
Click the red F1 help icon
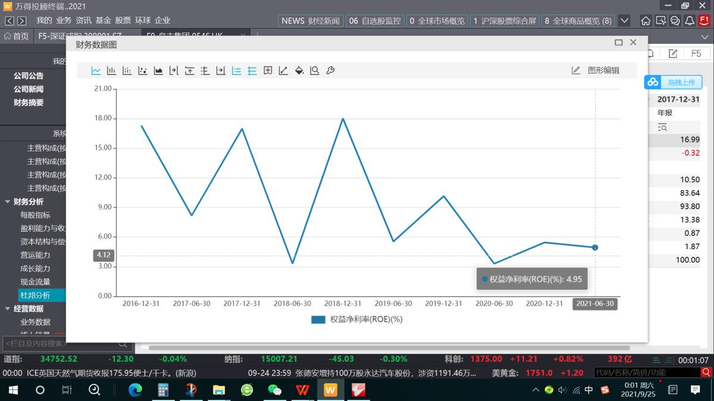click(x=704, y=21)
